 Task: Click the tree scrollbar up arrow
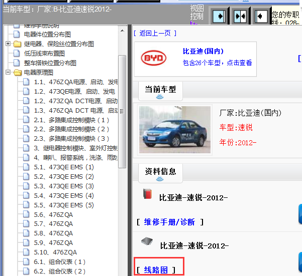point(122,31)
